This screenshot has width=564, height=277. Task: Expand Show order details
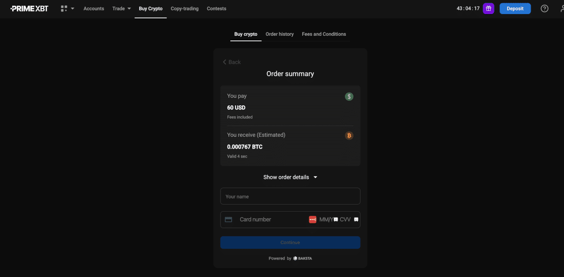290,177
